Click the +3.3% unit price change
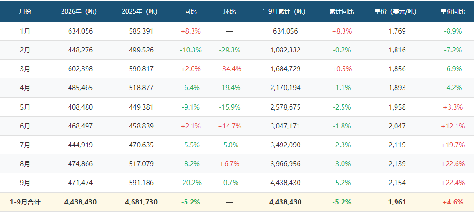This screenshot has width=475, height=213. point(453,107)
